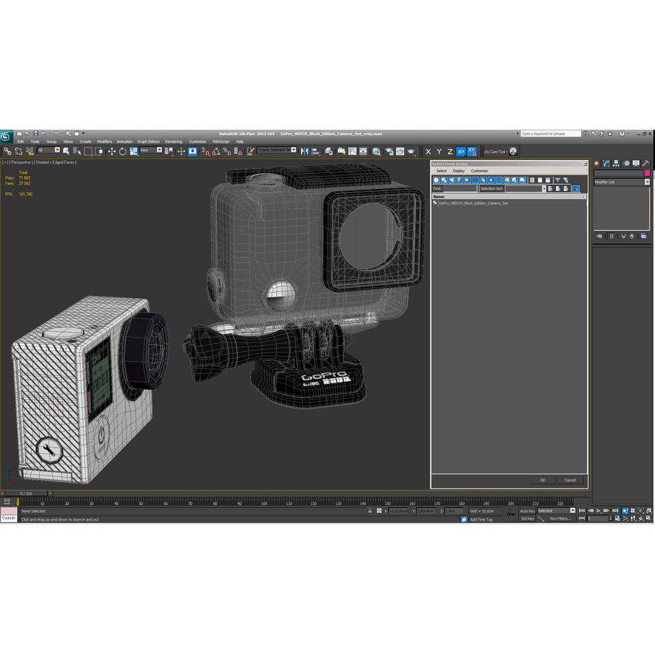Toggle Display Lights filter in Select From Scene
Viewport: 655px width, 655px height.
coord(452,180)
